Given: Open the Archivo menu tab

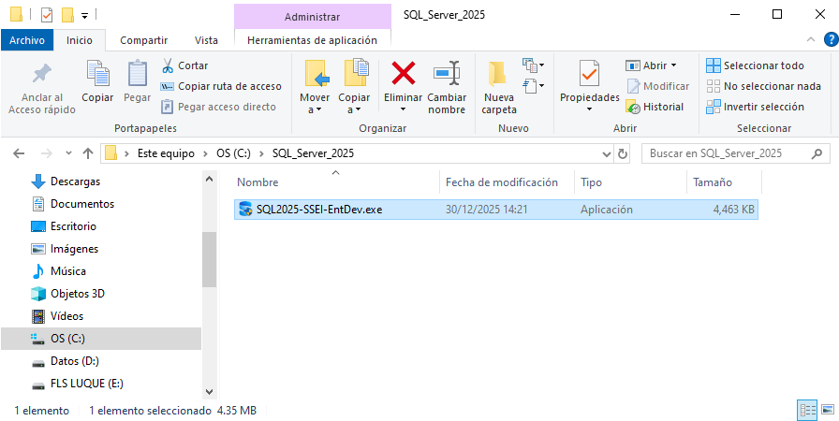Looking at the screenshot, I should point(27,40).
